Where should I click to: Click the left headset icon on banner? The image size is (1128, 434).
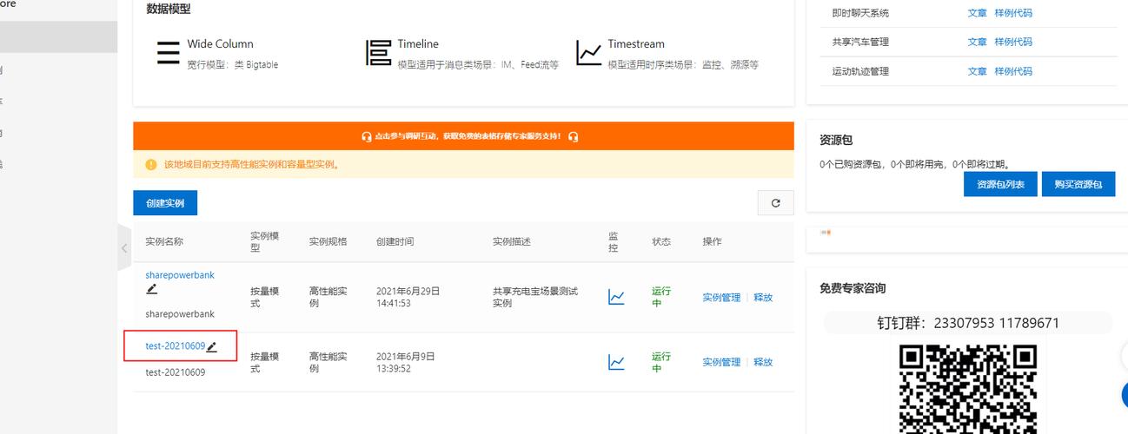[x=367, y=137]
